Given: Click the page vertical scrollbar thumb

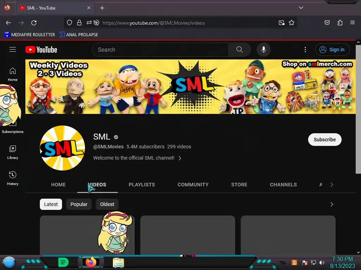Looking at the screenshot, I should point(358,109).
